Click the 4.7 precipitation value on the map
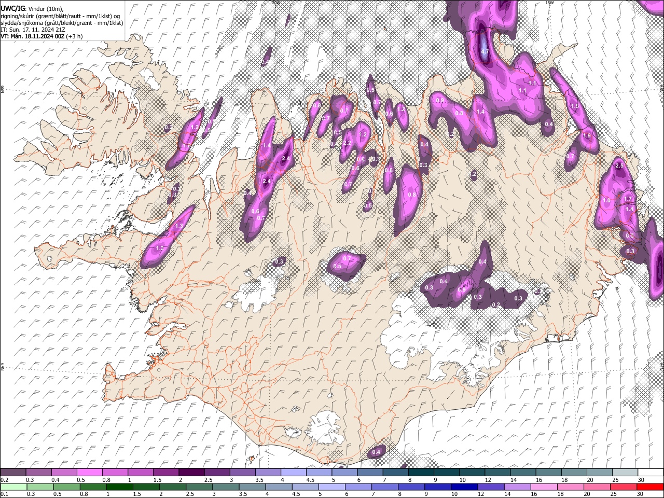Screen dimensions: 664x498 (485, 52)
